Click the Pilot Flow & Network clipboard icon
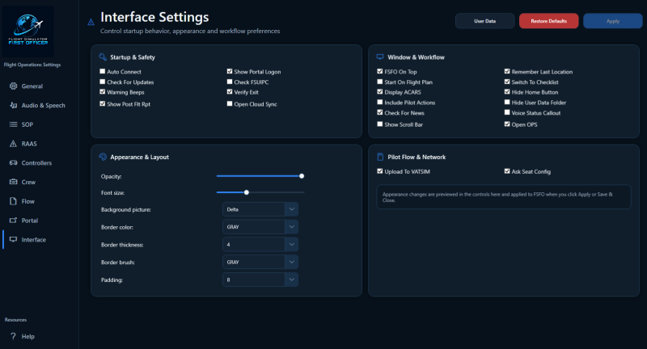Image resolution: width=647 pixels, height=349 pixels. (380, 157)
